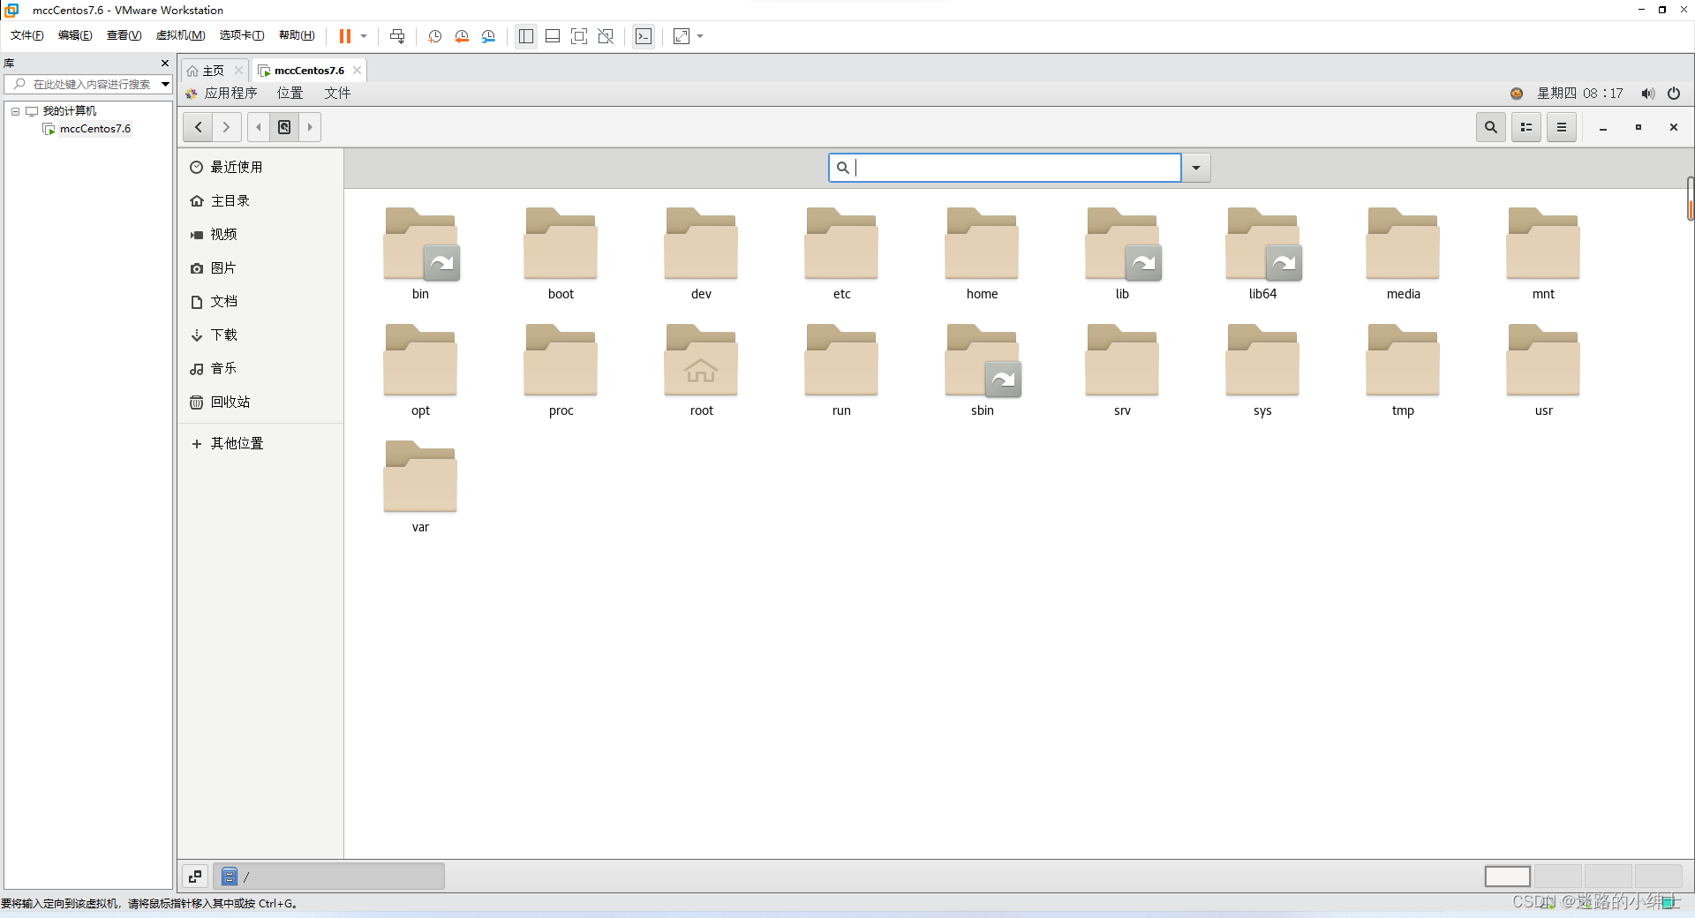Open the GNOME 位置 menu

click(x=290, y=94)
